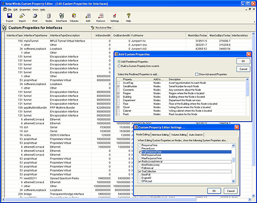Click Cancel in Custom Property Editor Settings
The width and height of the screenshot is (257, 203).
pos(230,191)
